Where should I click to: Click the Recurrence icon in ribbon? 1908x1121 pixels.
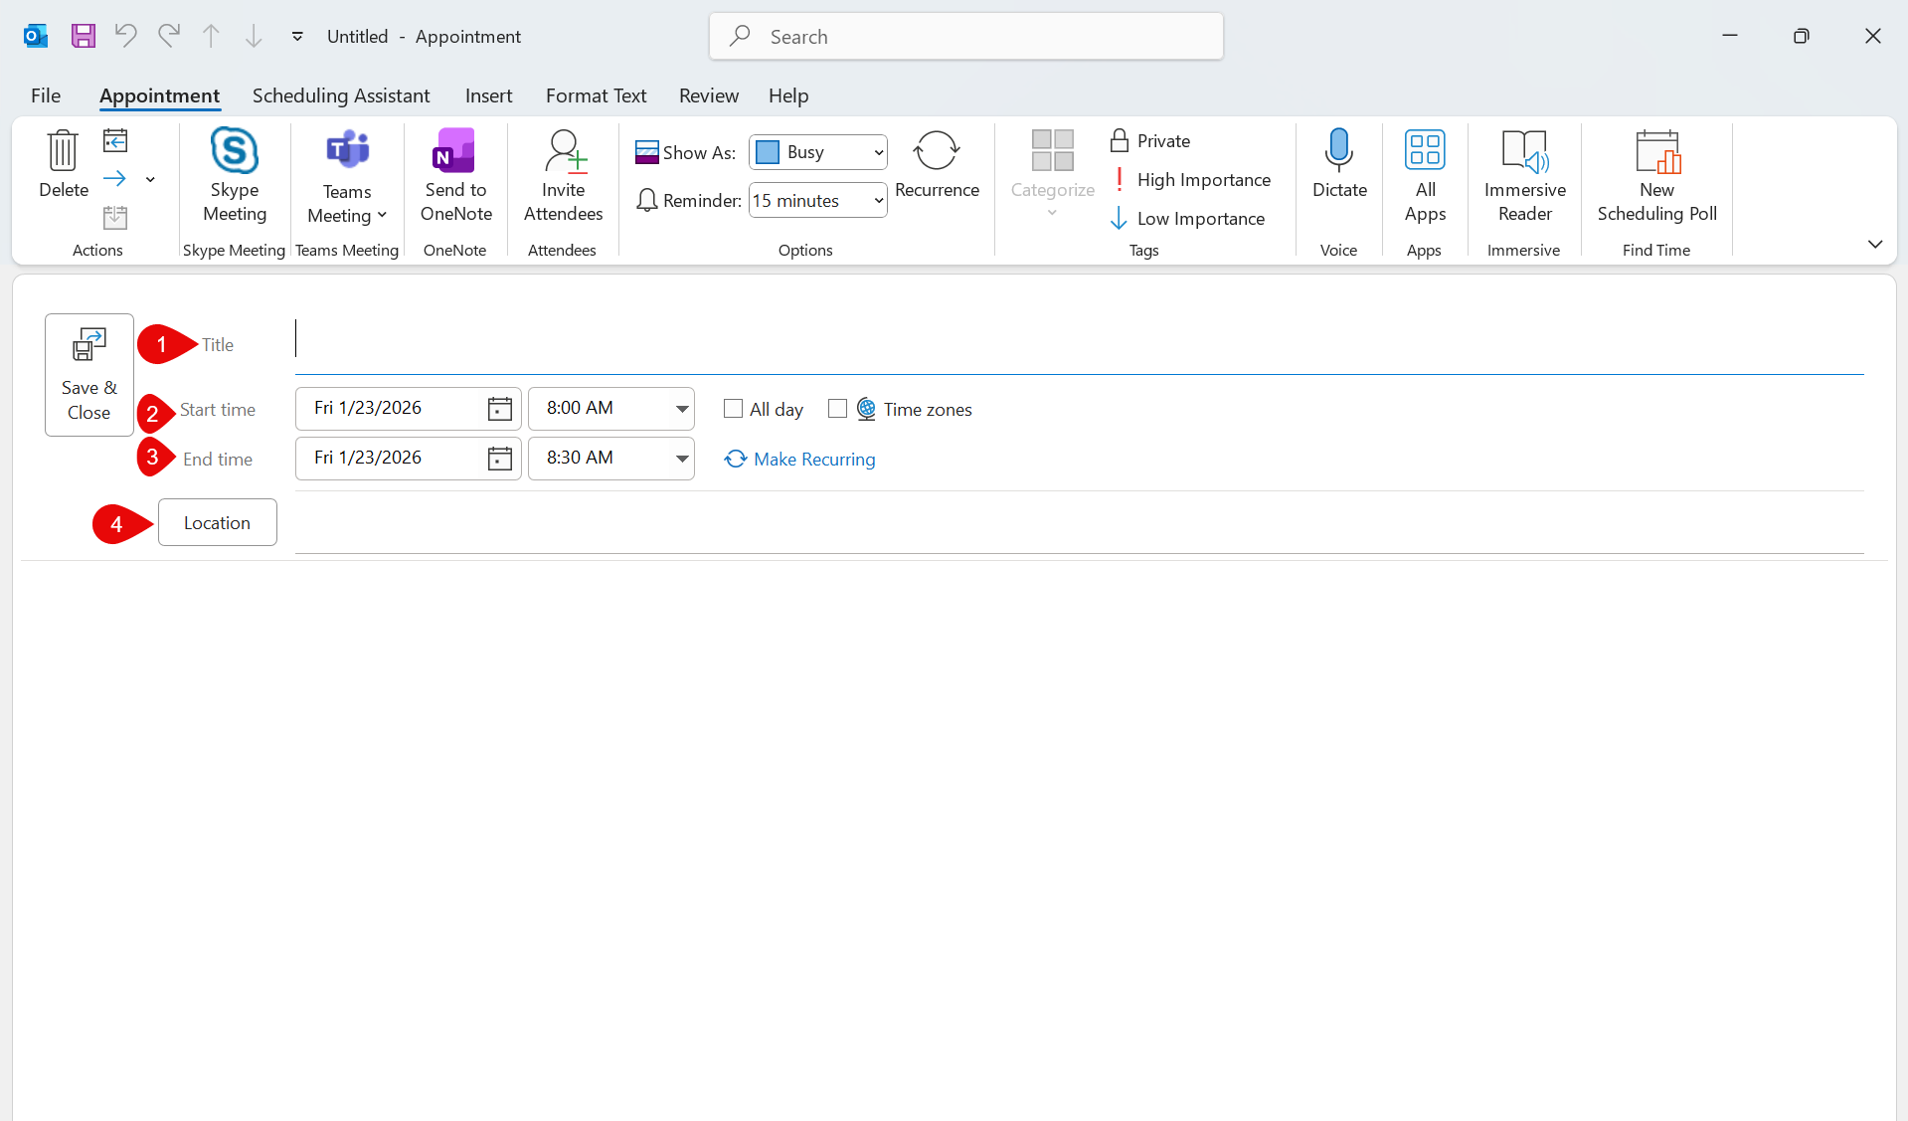point(936,152)
